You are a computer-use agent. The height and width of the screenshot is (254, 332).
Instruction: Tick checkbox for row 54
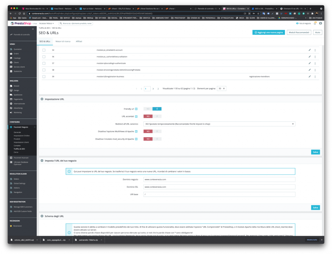pos(44,50)
